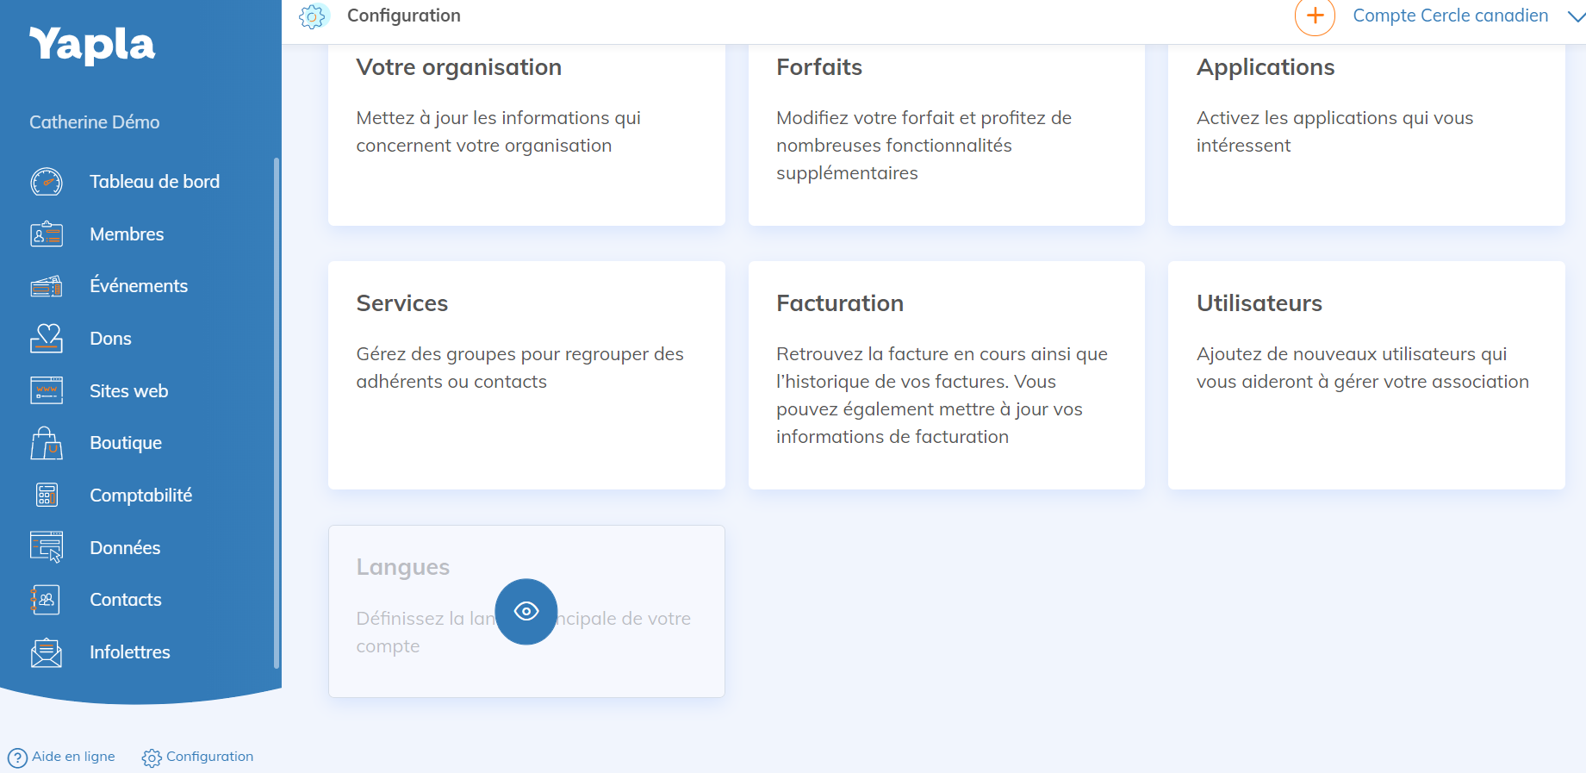The width and height of the screenshot is (1586, 773).
Task: Open Événements via its ticket icon
Action: (x=47, y=286)
